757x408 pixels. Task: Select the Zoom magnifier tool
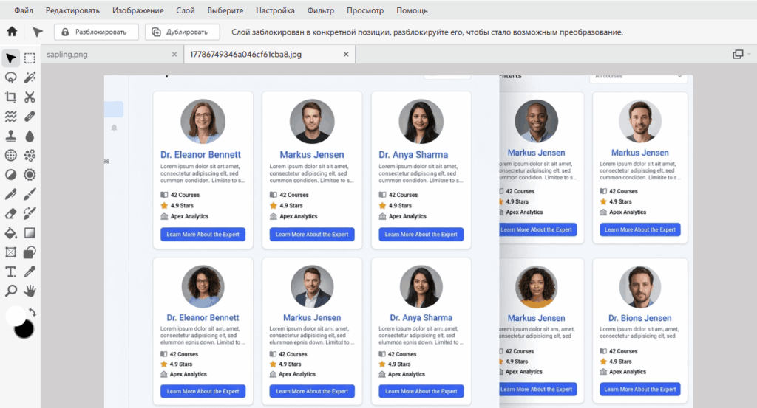click(10, 291)
